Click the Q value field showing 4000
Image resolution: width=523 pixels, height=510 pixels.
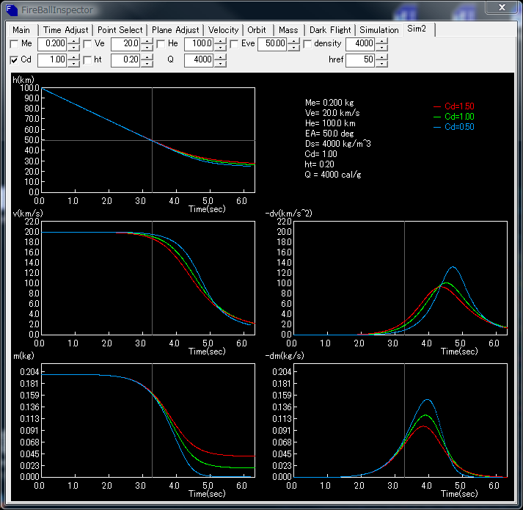click(x=198, y=60)
